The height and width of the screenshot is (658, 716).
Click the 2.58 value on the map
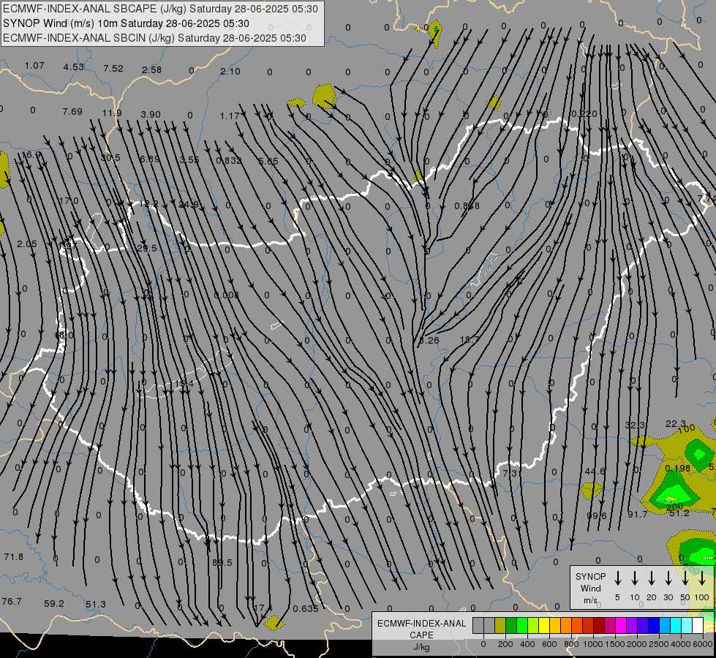coord(151,70)
